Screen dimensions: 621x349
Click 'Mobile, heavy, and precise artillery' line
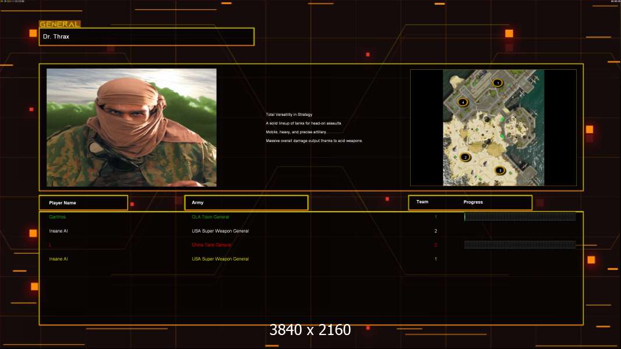pos(297,132)
